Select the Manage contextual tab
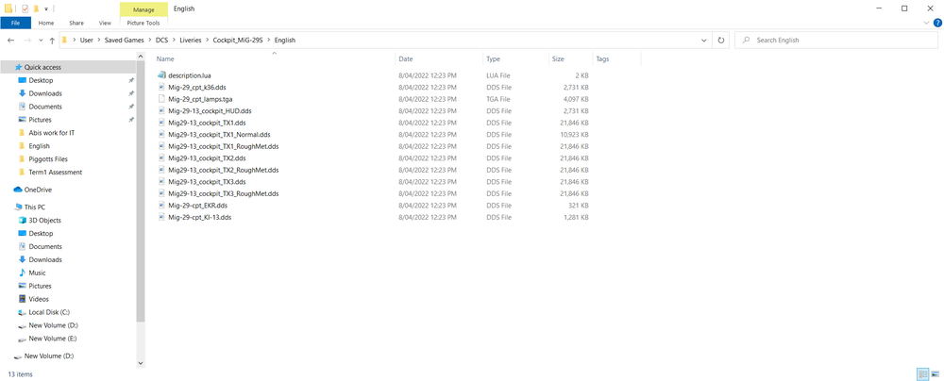944x381 pixels. pos(143,9)
